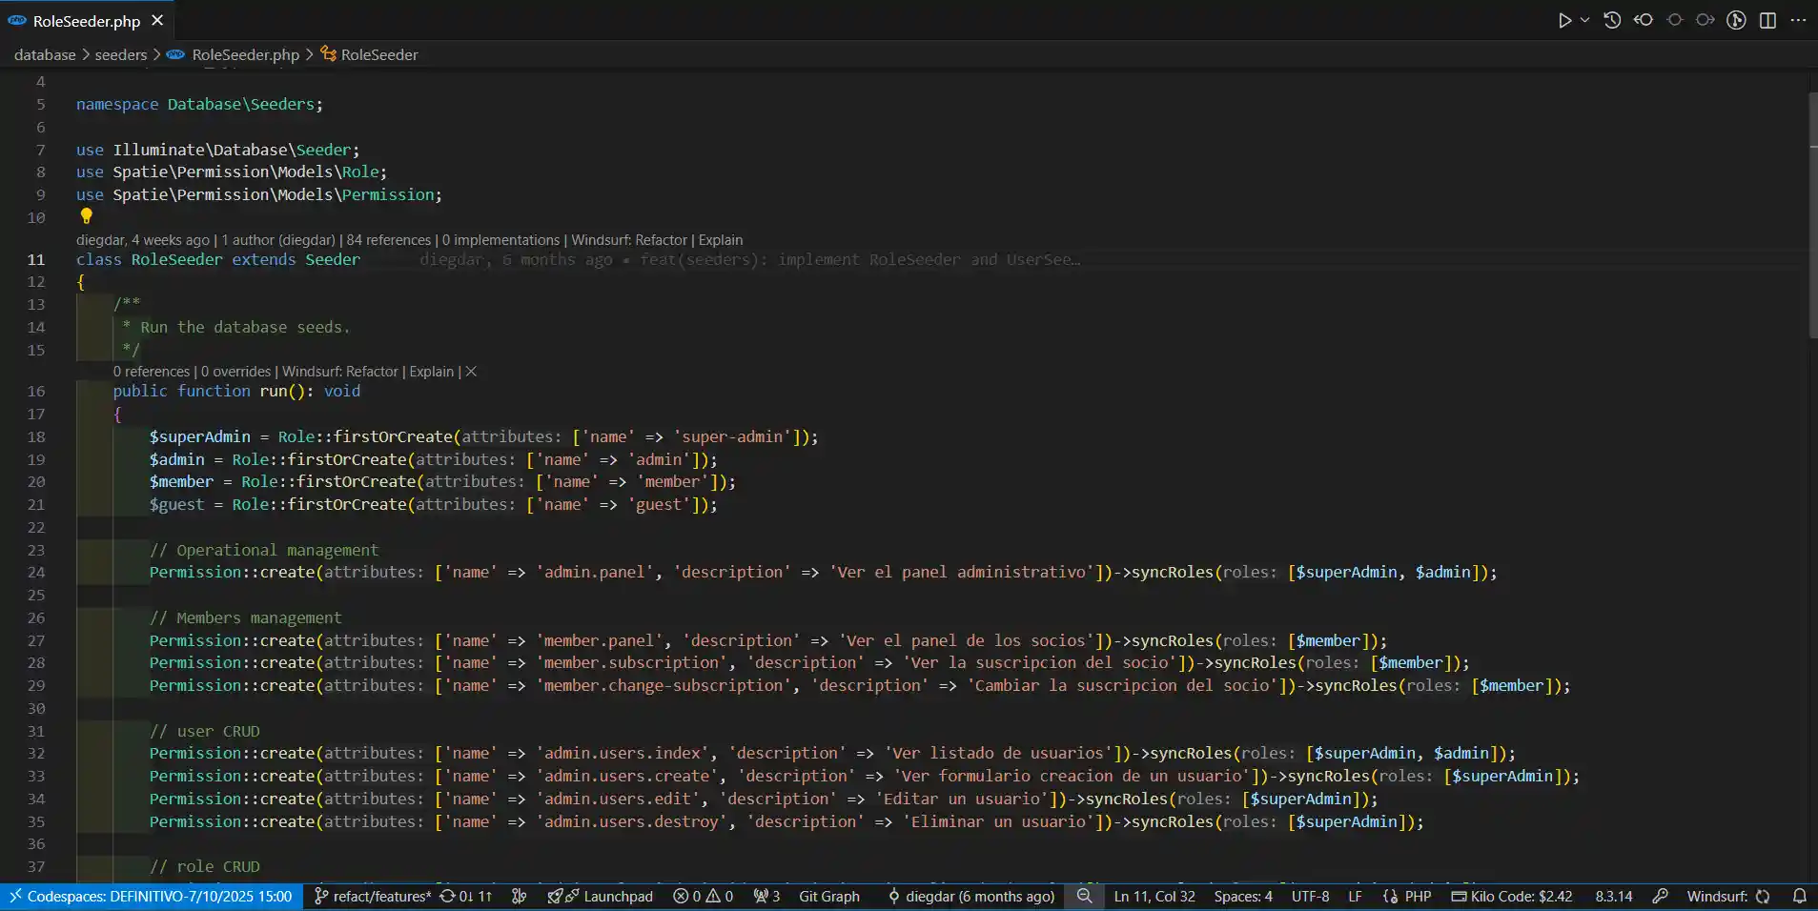Image resolution: width=1818 pixels, height=911 pixels.
Task: Click the seeders breadcrumb folder
Action: coord(120,54)
